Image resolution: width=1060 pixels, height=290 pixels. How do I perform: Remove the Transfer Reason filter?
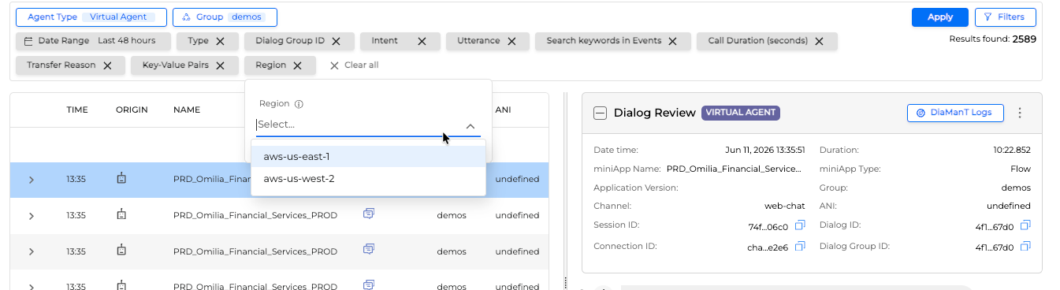point(107,65)
